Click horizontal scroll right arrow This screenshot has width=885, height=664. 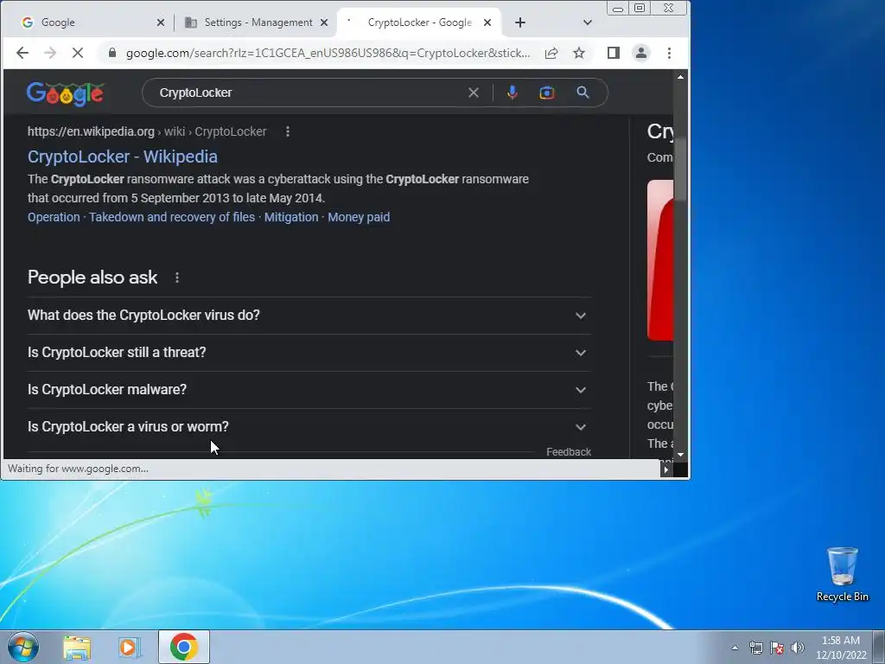pyautogui.click(x=666, y=469)
